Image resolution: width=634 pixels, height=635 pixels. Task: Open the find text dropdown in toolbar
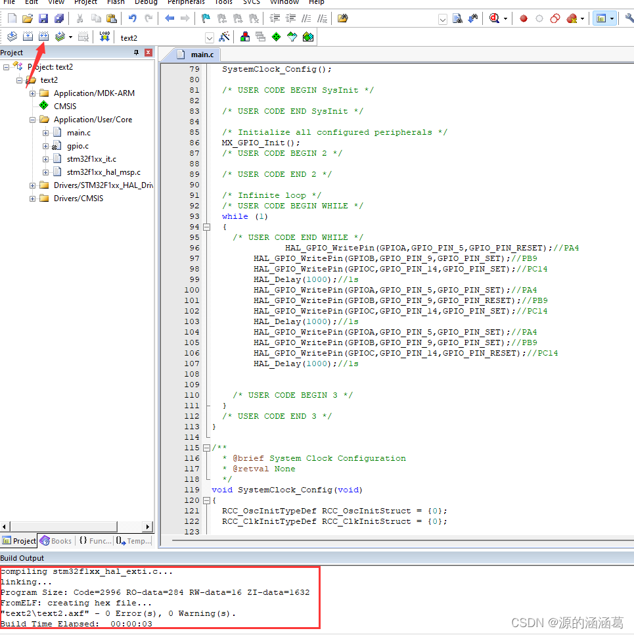point(443,19)
